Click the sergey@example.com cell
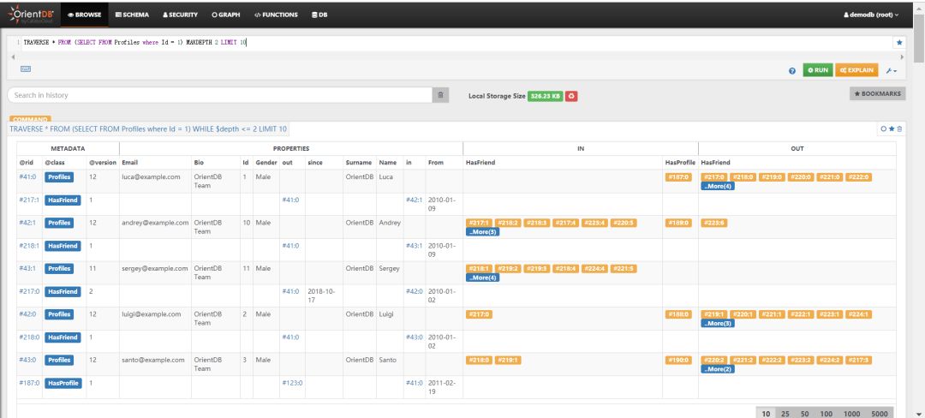The height and width of the screenshot is (418, 925). (155, 268)
